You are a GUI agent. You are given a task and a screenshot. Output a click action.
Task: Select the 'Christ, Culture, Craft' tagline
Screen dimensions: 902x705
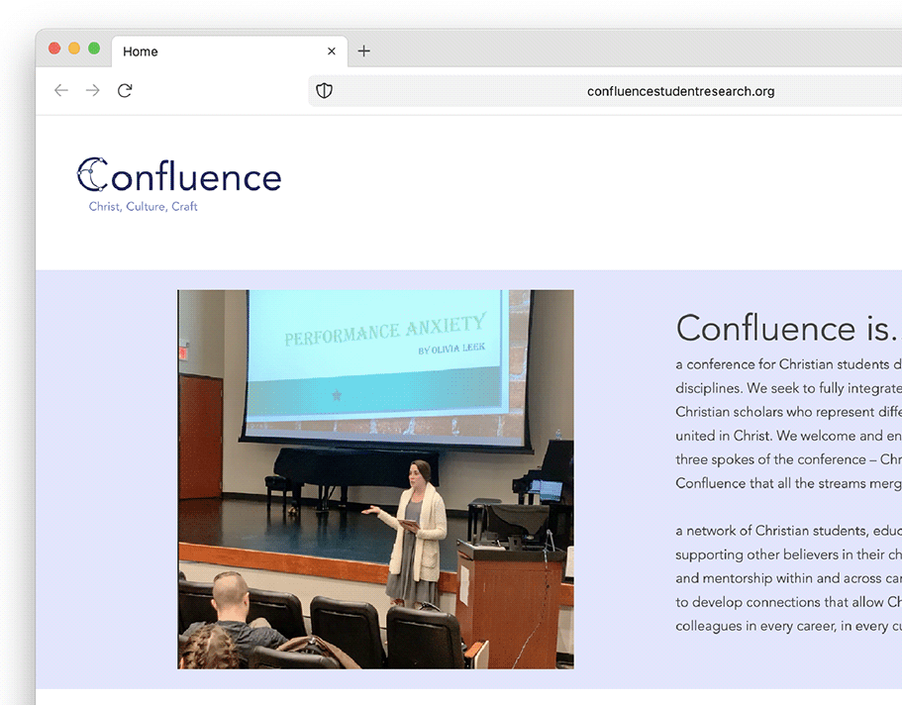click(144, 207)
